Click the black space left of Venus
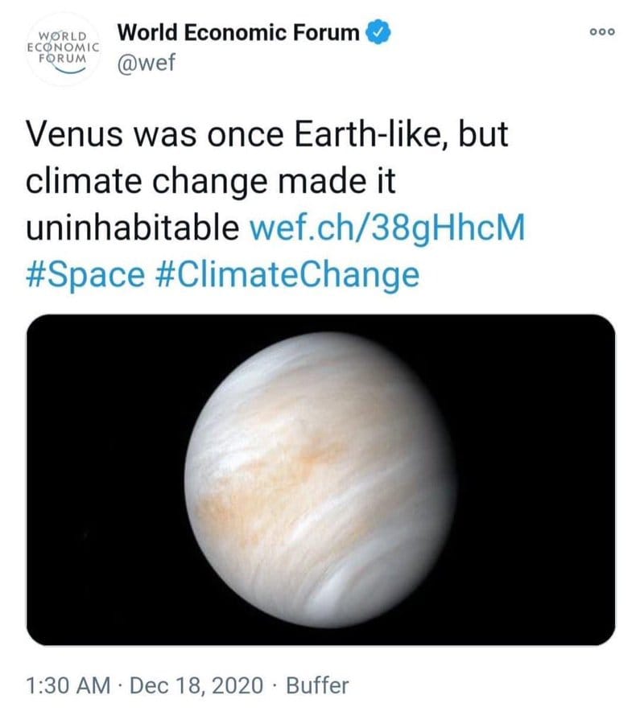 pos(105,479)
